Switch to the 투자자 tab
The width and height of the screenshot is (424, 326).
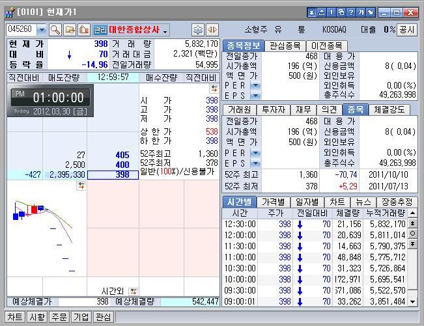(274, 110)
